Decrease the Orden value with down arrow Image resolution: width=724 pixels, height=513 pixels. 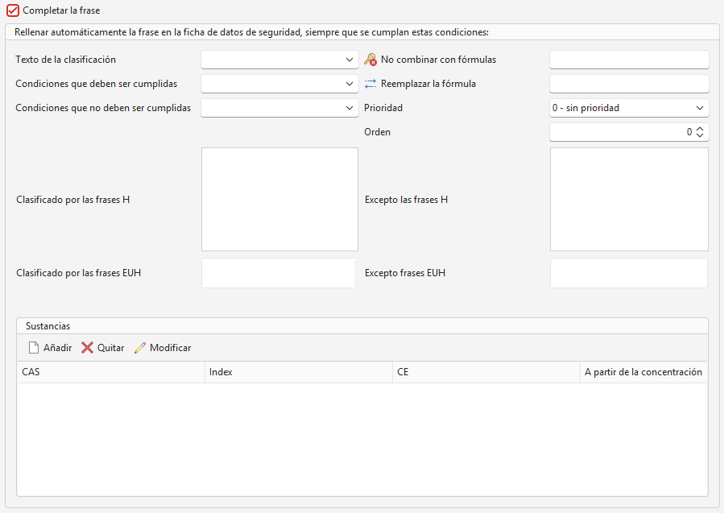[x=700, y=134]
